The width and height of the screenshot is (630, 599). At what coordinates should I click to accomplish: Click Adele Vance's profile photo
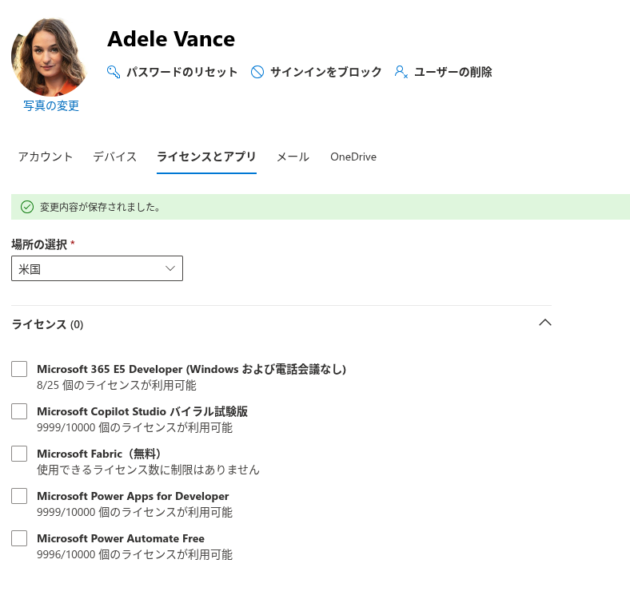(x=50, y=57)
